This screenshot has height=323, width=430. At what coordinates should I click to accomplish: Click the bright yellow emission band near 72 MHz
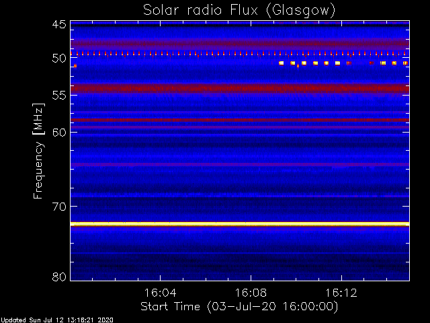(x=240, y=224)
